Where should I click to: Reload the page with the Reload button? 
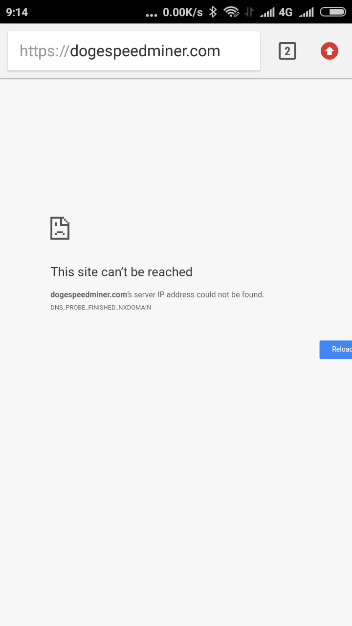[x=336, y=350]
